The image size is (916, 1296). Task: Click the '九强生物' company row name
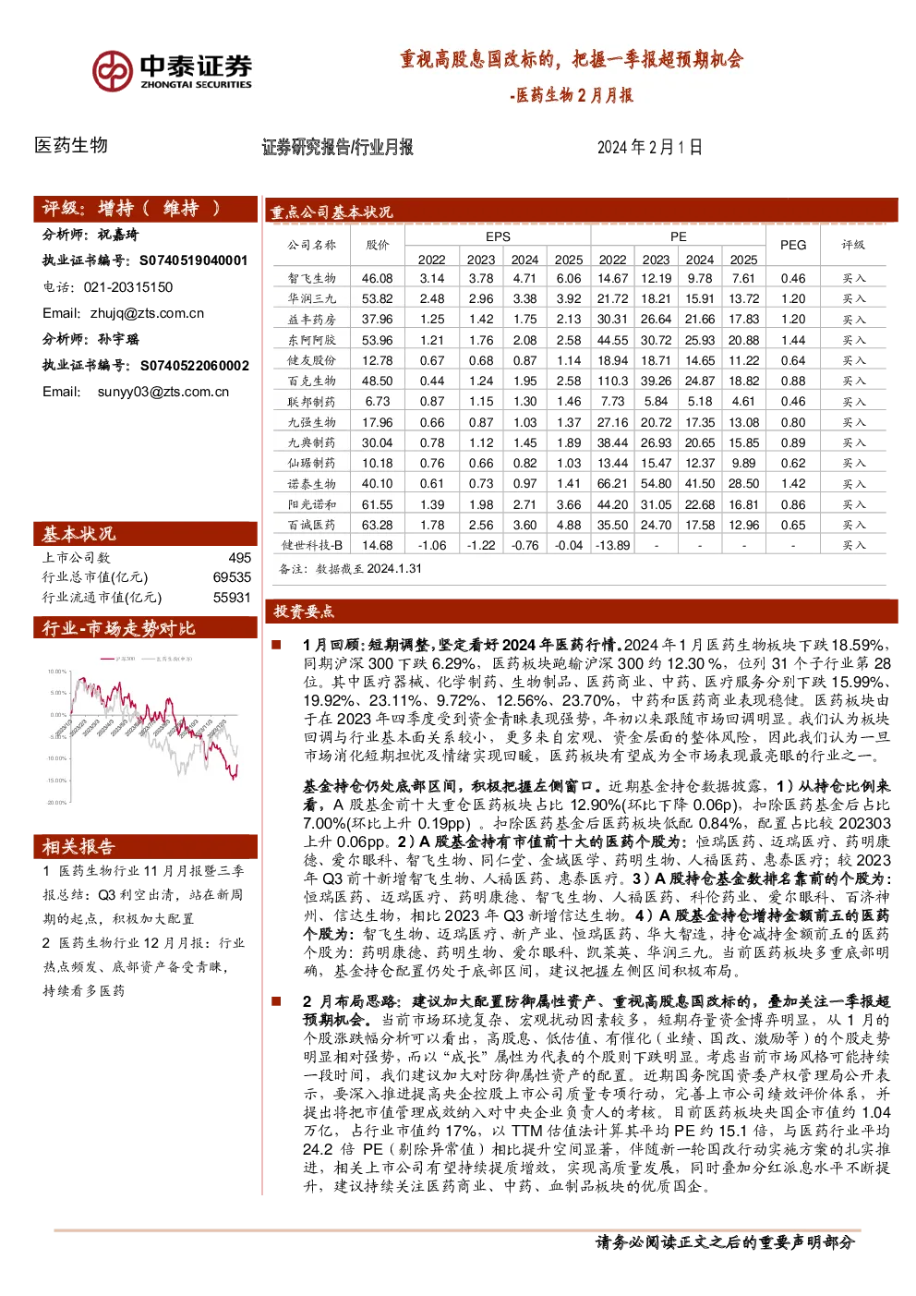click(312, 422)
